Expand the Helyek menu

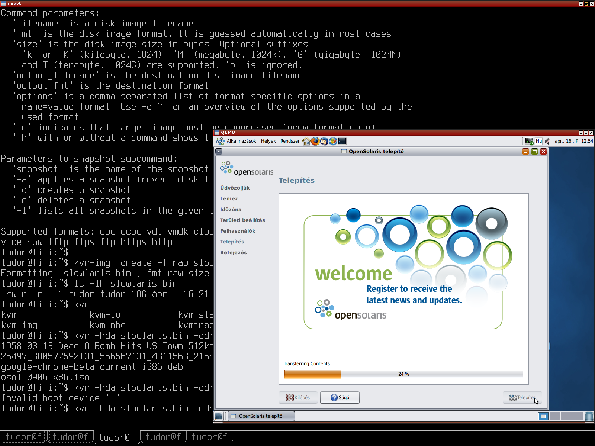(x=268, y=141)
